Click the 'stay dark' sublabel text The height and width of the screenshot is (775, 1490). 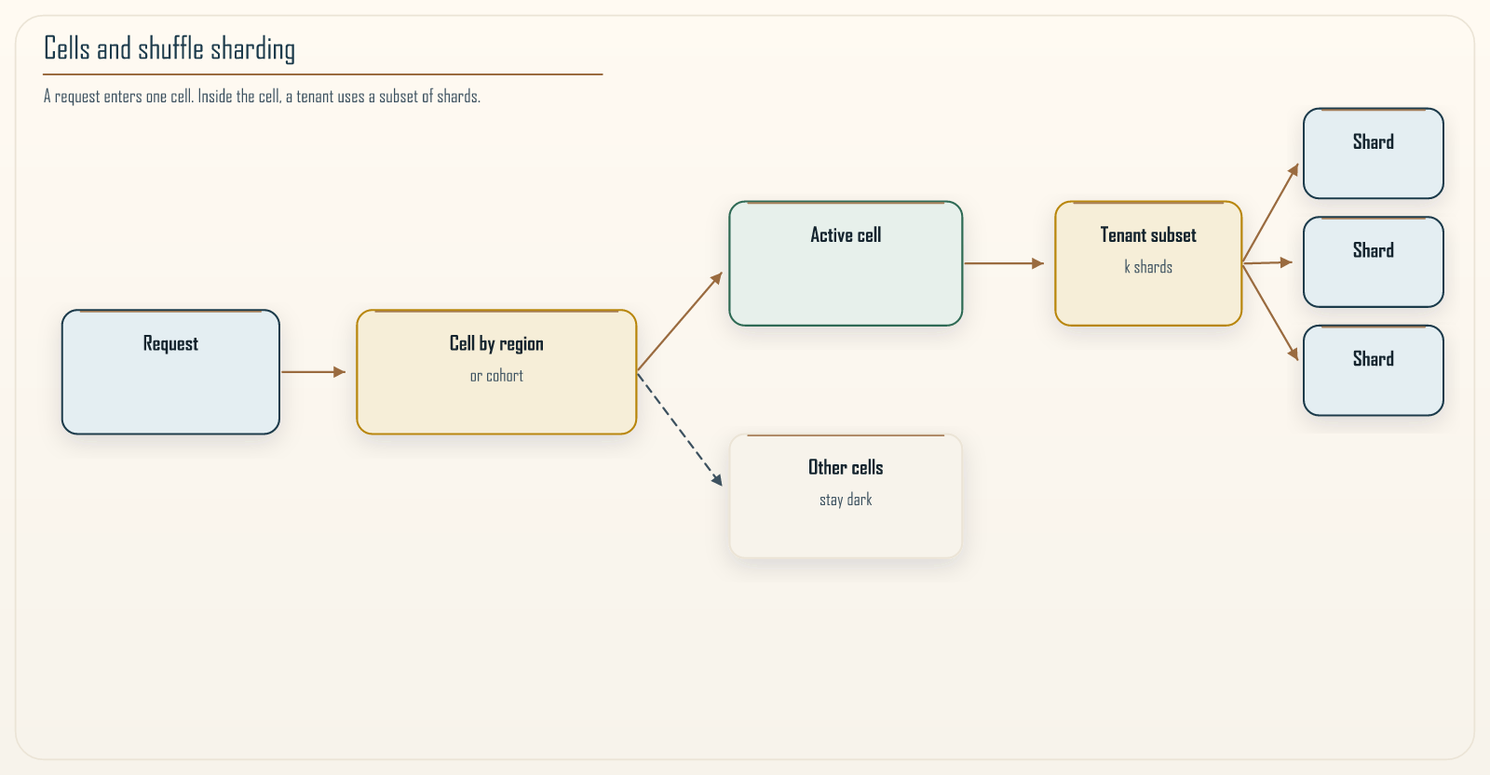click(846, 500)
